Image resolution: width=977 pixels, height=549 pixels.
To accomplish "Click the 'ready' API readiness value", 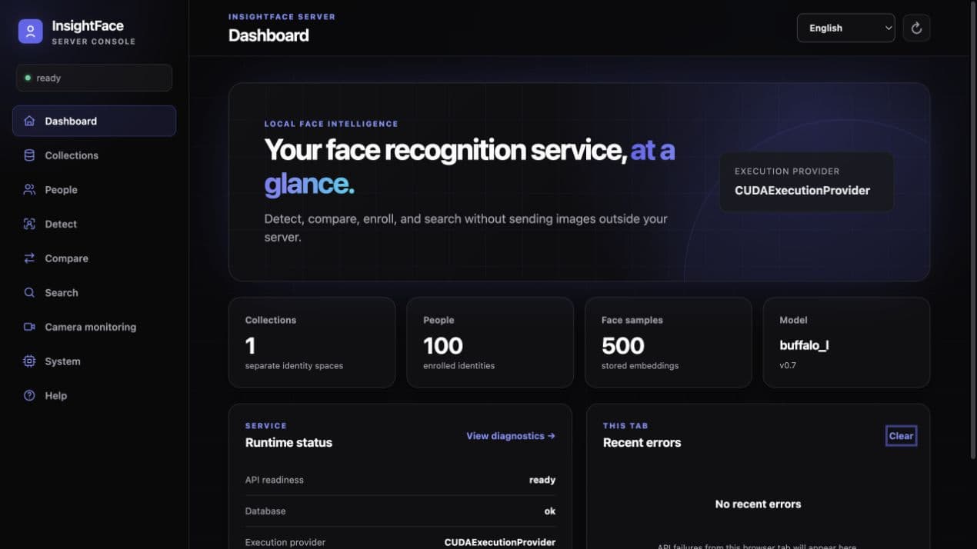I will click(x=542, y=480).
